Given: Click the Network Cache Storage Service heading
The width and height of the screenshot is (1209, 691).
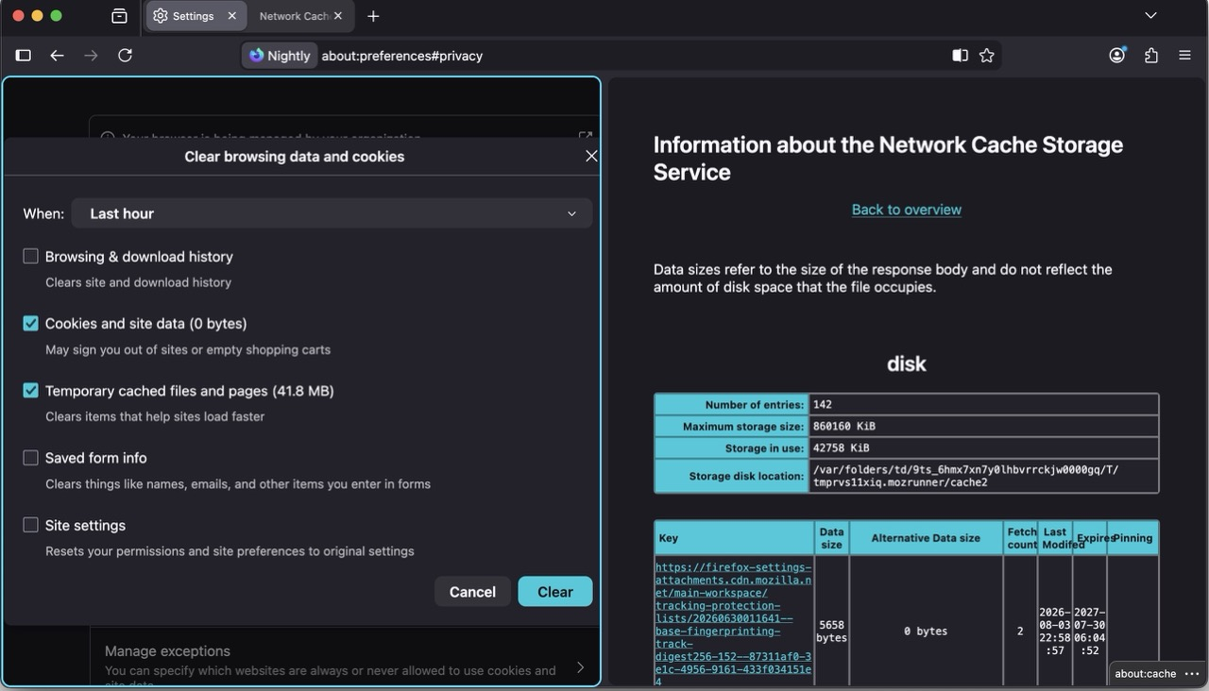Looking at the screenshot, I should pos(888,158).
